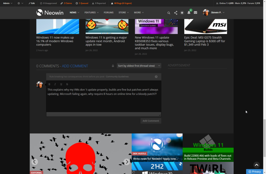Screen dimensions: 266x174
Task: Expand the Admin dropdown
Action: (8, 3)
